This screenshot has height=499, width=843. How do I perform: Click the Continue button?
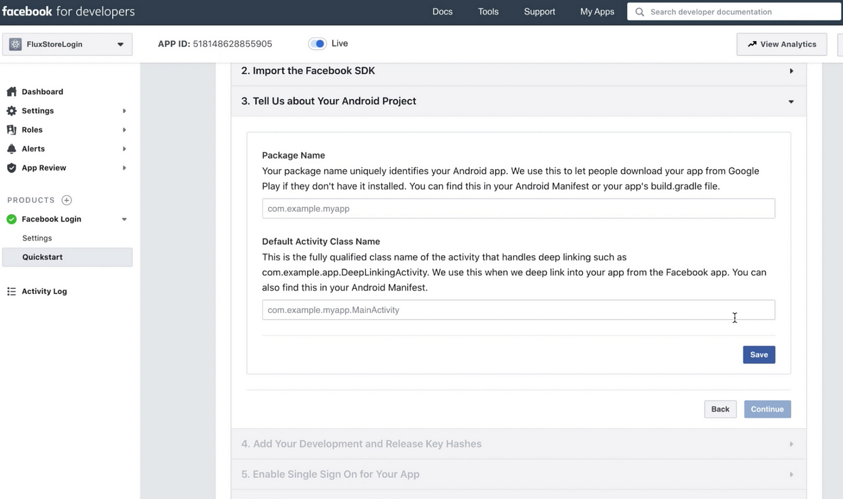[767, 409]
